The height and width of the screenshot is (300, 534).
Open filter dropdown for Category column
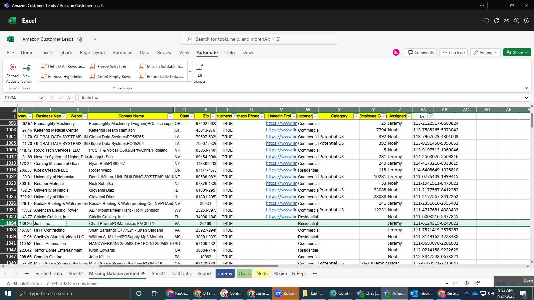point(356,116)
